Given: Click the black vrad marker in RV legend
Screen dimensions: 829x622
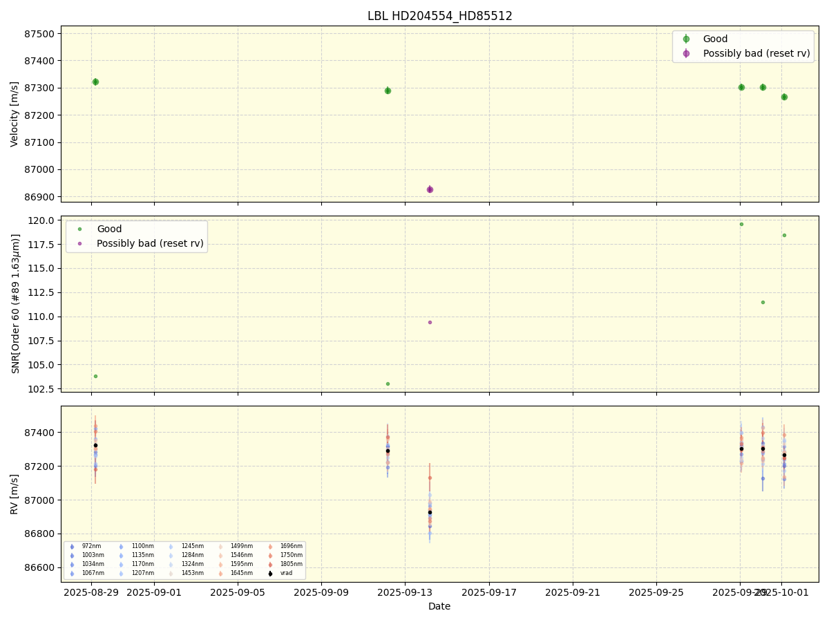Looking at the screenshot, I should [270, 573].
